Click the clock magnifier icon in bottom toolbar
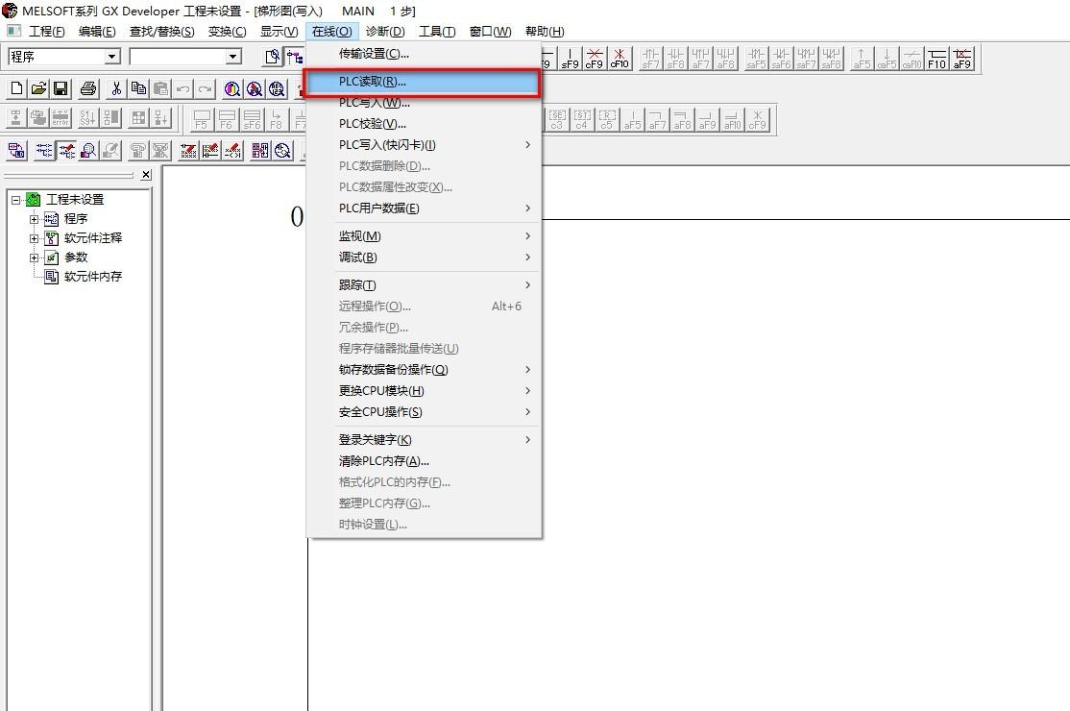The width and height of the screenshot is (1070, 711). 282,150
